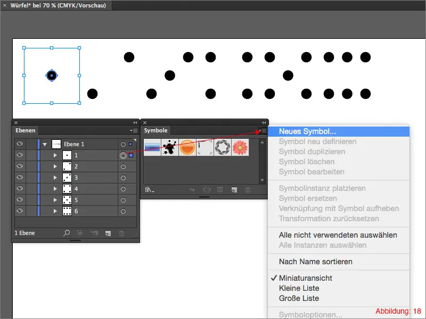The width and height of the screenshot is (426, 319).
Task: Click the target circle for object 3
Action: [x=123, y=178]
